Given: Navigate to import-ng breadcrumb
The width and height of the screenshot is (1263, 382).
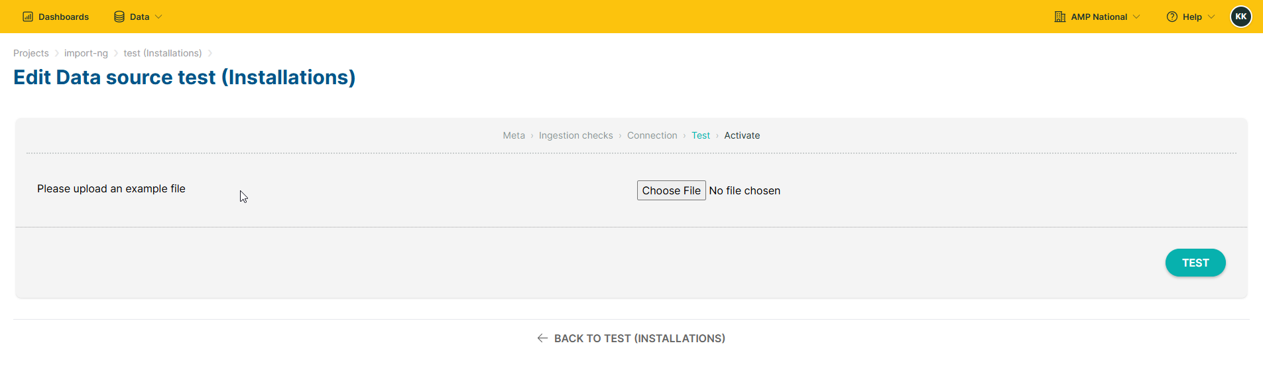Looking at the screenshot, I should 86,53.
